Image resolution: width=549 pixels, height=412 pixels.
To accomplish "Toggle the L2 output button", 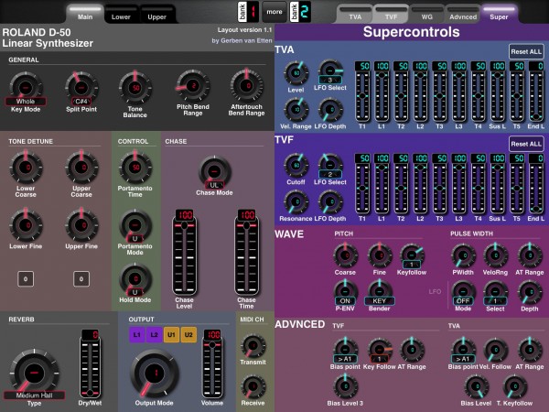I will 154,334.
